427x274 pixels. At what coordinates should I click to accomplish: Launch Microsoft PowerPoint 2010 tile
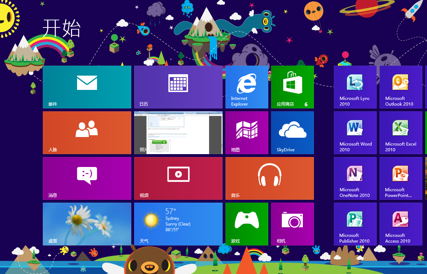coord(401,178)
